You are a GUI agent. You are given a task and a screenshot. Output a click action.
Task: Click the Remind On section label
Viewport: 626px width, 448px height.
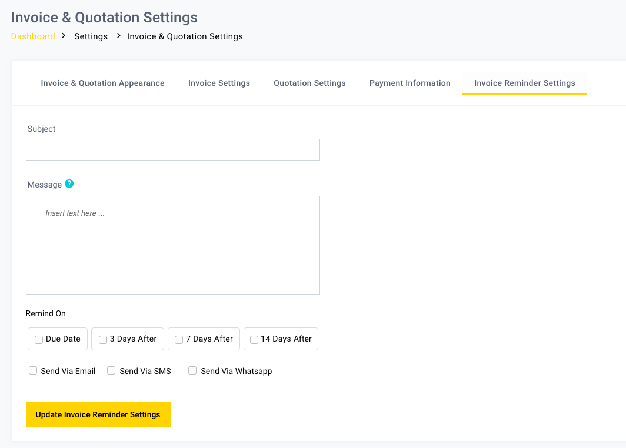[x=45, y=313]
